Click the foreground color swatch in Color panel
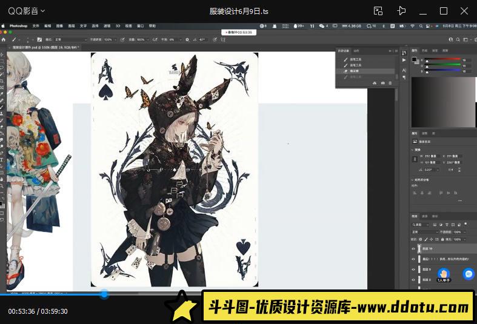 pyautogui.click(x=414, y=59)
